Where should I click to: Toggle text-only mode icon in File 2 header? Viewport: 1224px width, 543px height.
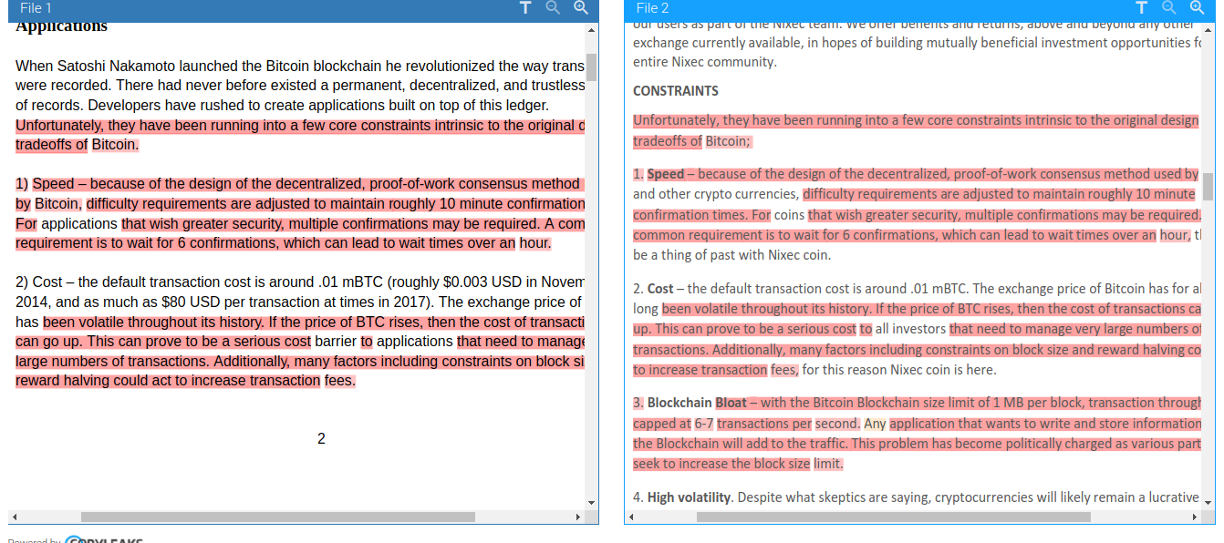click(1141, 7)
